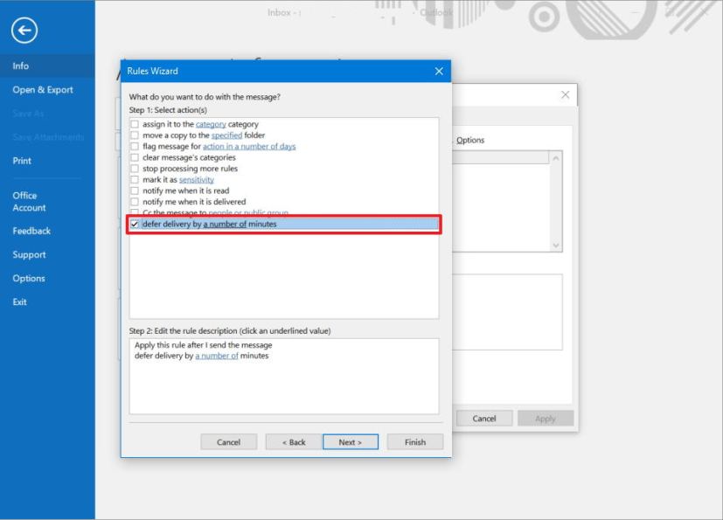This screenshot has height=520, width=723.
Task: Click the 'specified' folder link
Action: click(226, 135)
